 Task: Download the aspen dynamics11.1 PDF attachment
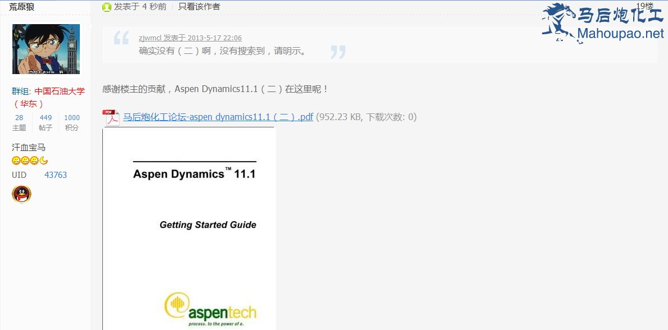click(x=218, y=117)
